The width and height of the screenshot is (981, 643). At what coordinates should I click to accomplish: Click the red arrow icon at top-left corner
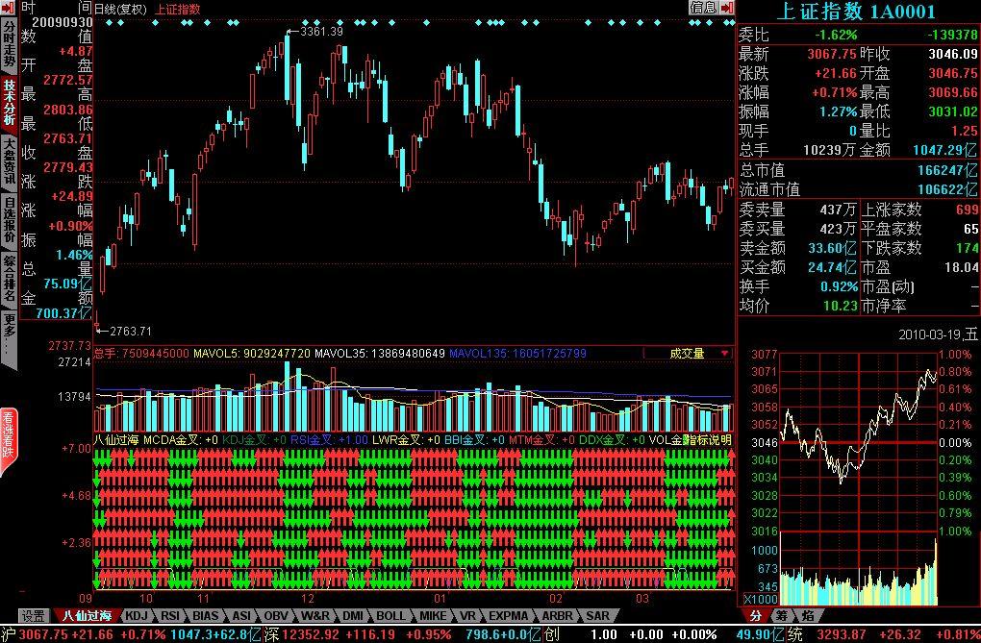(8, 8)
